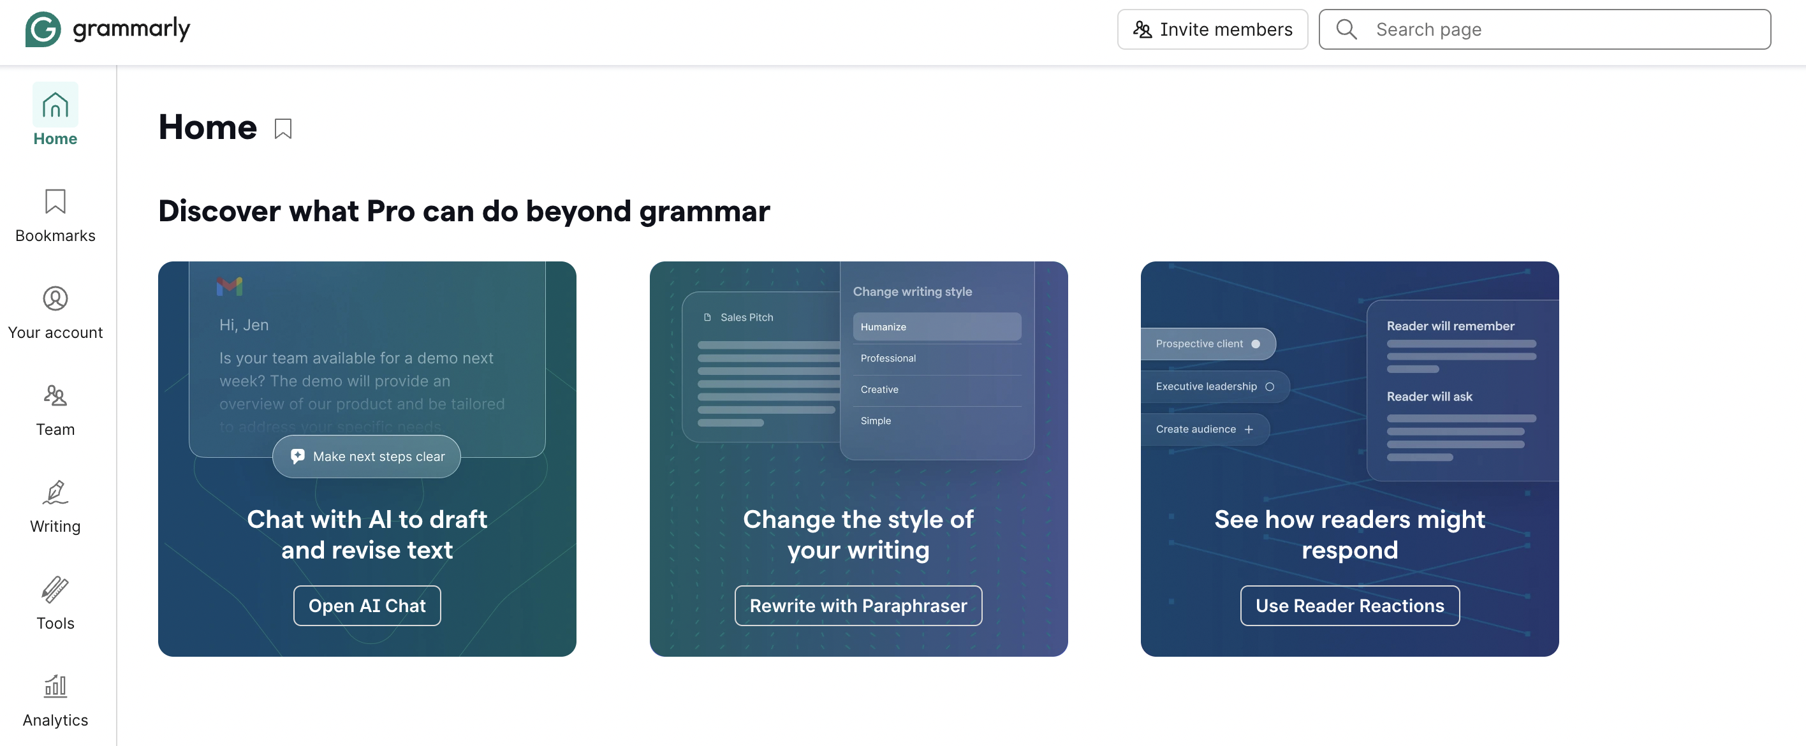Click Create audience chip
This screenshot has width=1806, height=746.
click(1205, 429)
